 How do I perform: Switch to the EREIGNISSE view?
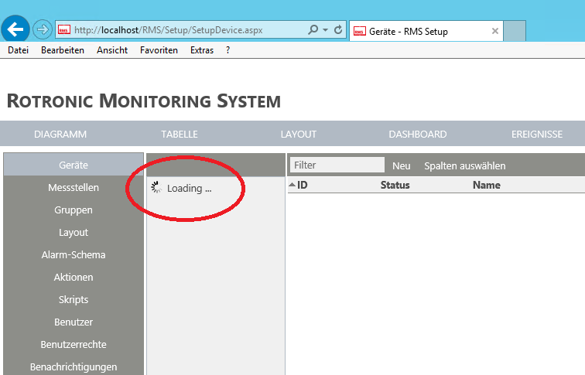coord(537,134)
